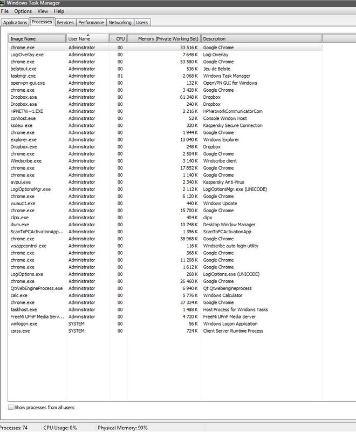The width and height of the screenshot is (356, 432).
Task: Select the FreeMi UPnP Media Server process
Action: [x=165, y=317]
